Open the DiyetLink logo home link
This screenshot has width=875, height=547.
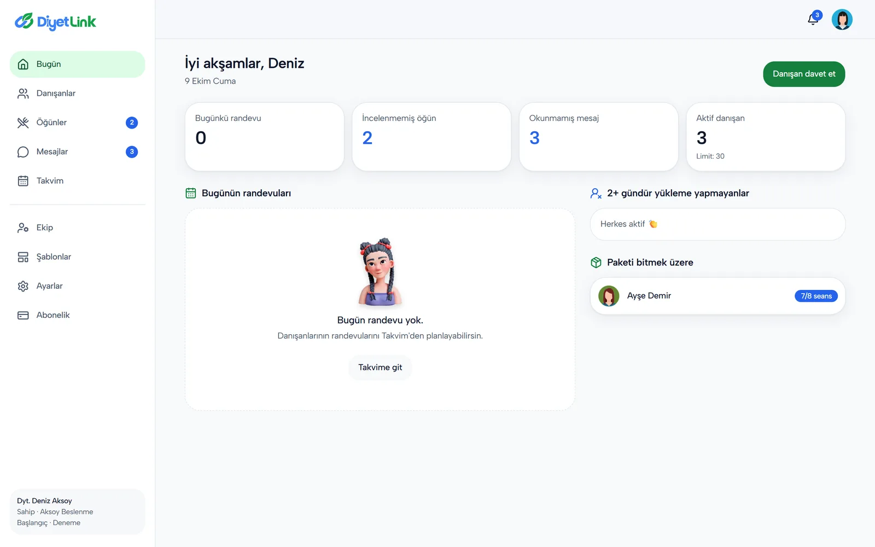55,21
